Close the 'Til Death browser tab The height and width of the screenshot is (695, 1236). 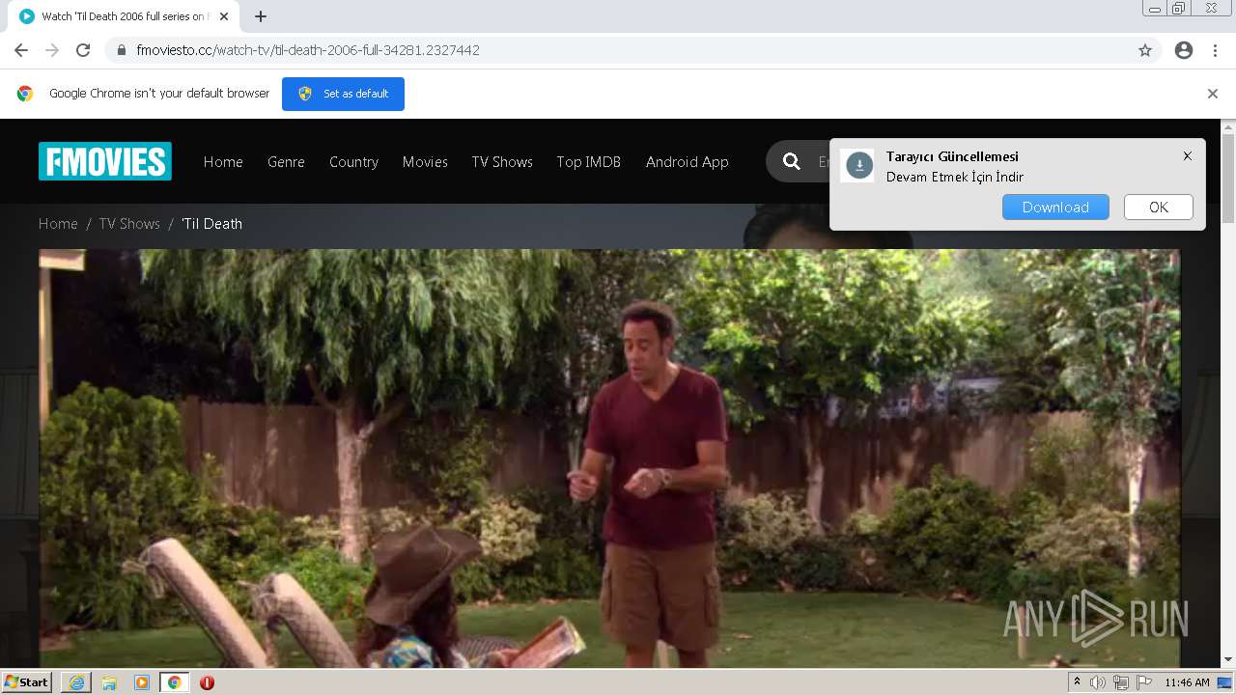[x=224, y=16]
